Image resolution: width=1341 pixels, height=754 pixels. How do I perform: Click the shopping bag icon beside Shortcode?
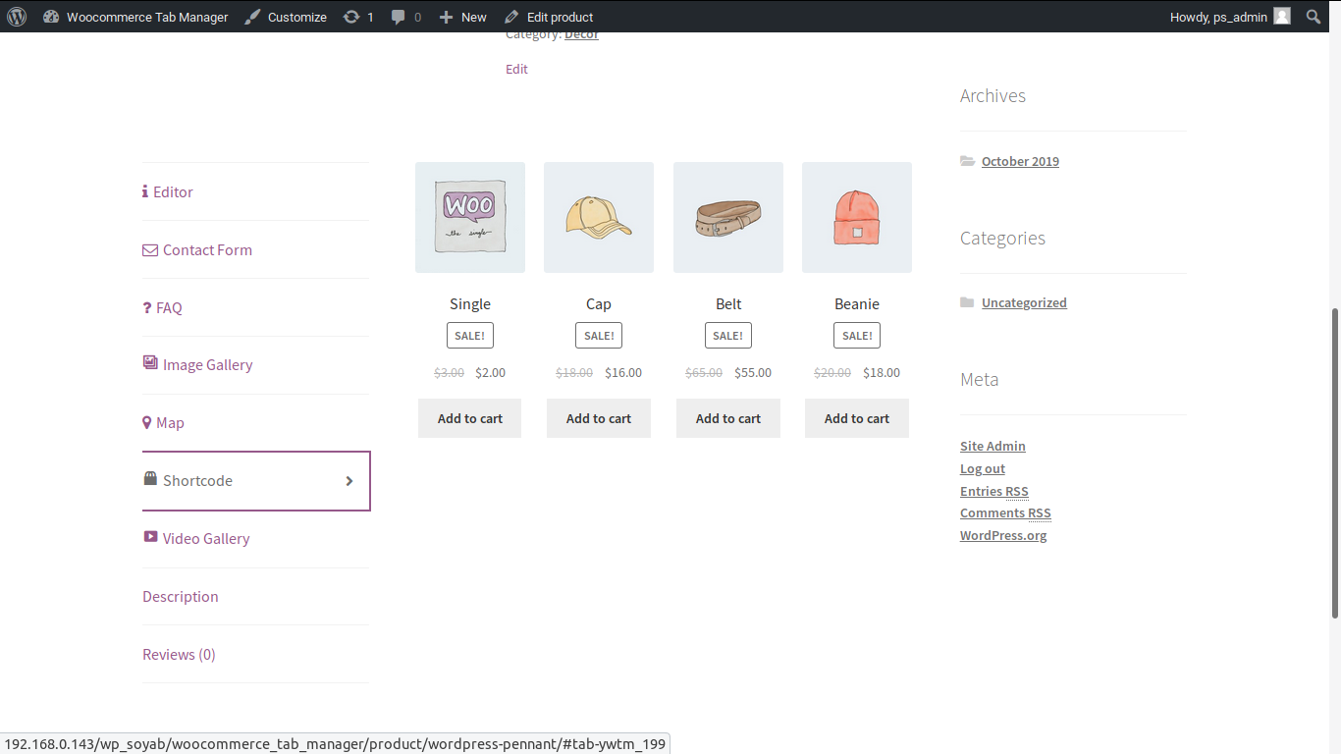[150, 479]
